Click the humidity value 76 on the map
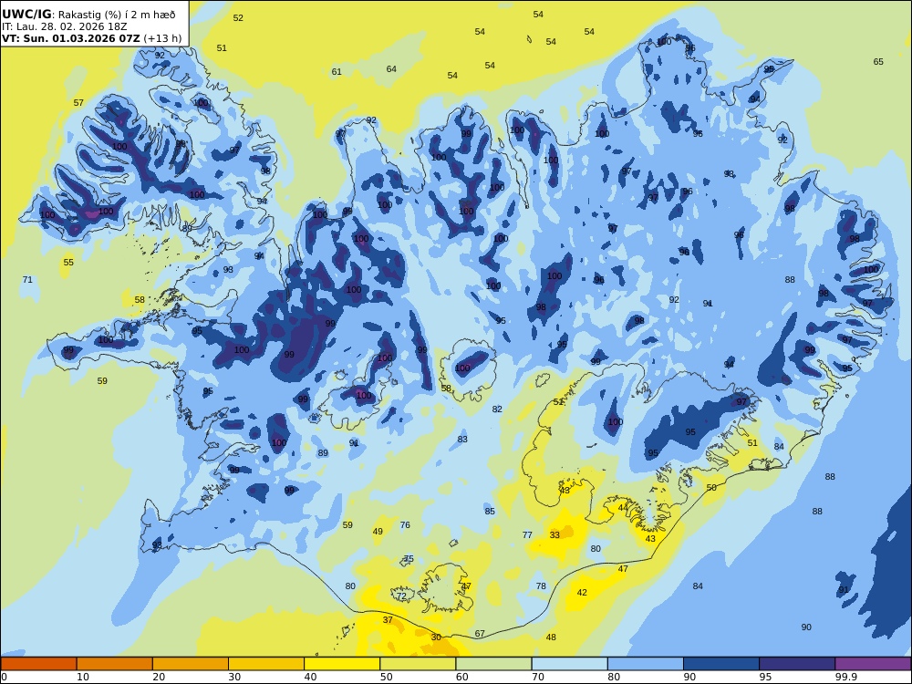Image resolution: width=912 pixels, height=684 pixels. (406, 525)
